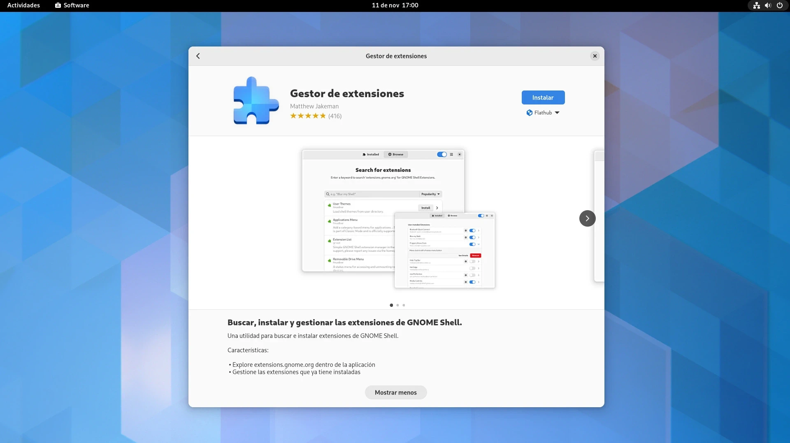Open the Software app menu in top bar
The image size is (790, 443).
point(72,5)
